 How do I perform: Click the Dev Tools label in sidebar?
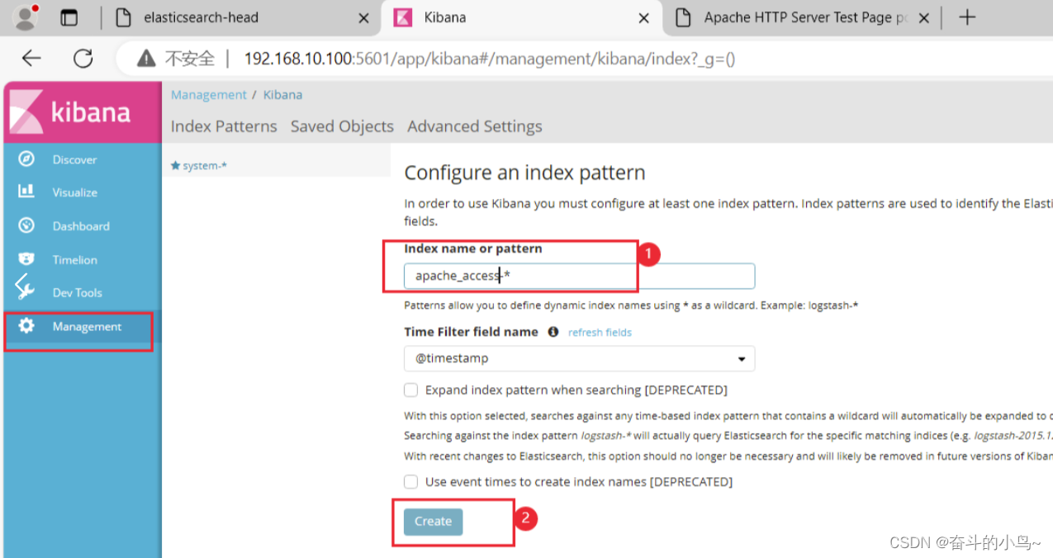point(78,293)
